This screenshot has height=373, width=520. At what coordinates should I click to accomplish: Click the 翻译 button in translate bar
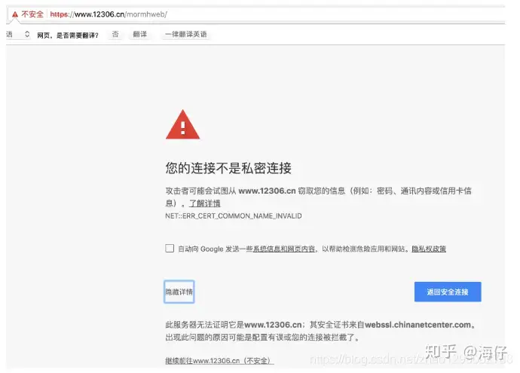click(139, 34)
